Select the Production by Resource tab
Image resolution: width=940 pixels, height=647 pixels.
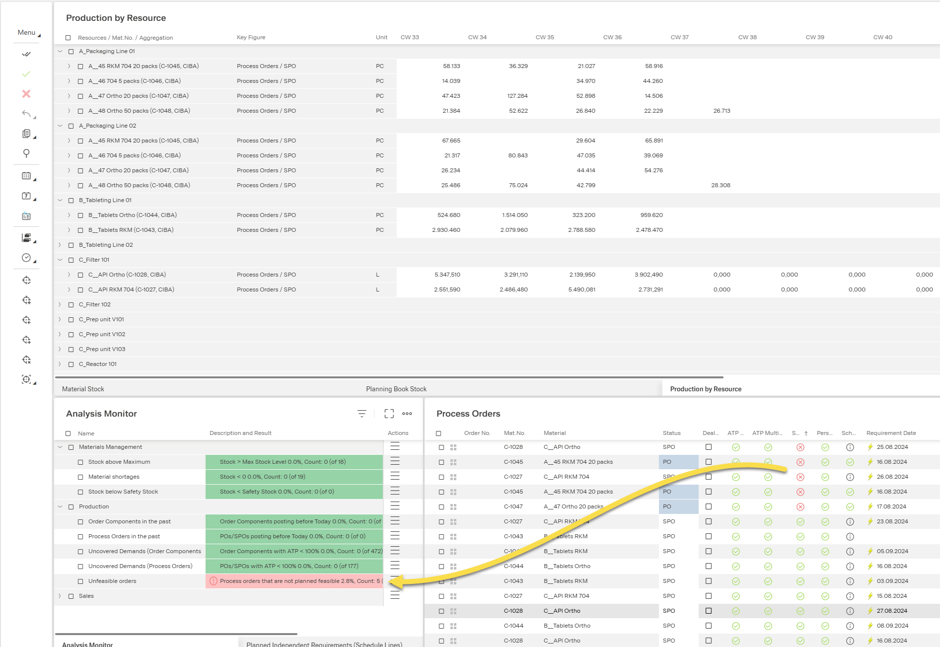(x=706, y=389)
